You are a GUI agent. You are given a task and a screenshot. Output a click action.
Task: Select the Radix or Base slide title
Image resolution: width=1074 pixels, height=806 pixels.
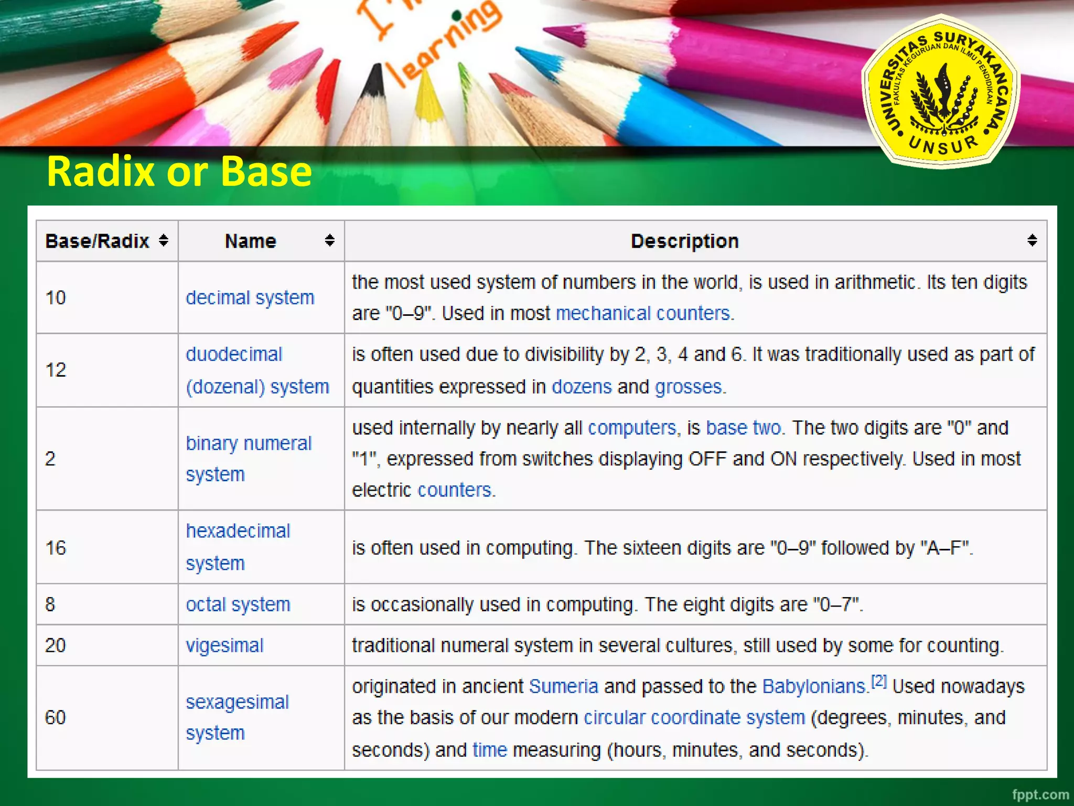tap(179, 171)
